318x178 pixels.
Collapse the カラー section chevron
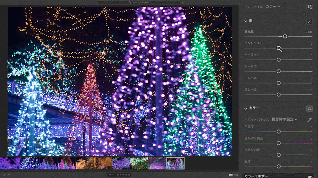point(246,108)
